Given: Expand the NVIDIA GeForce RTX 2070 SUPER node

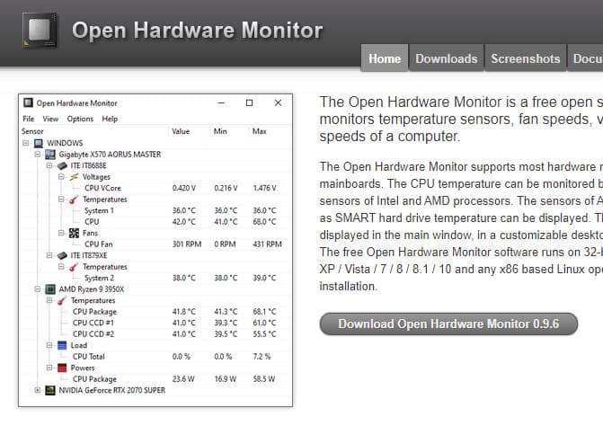Looking at the screenshot, I should tap(38, 390).
